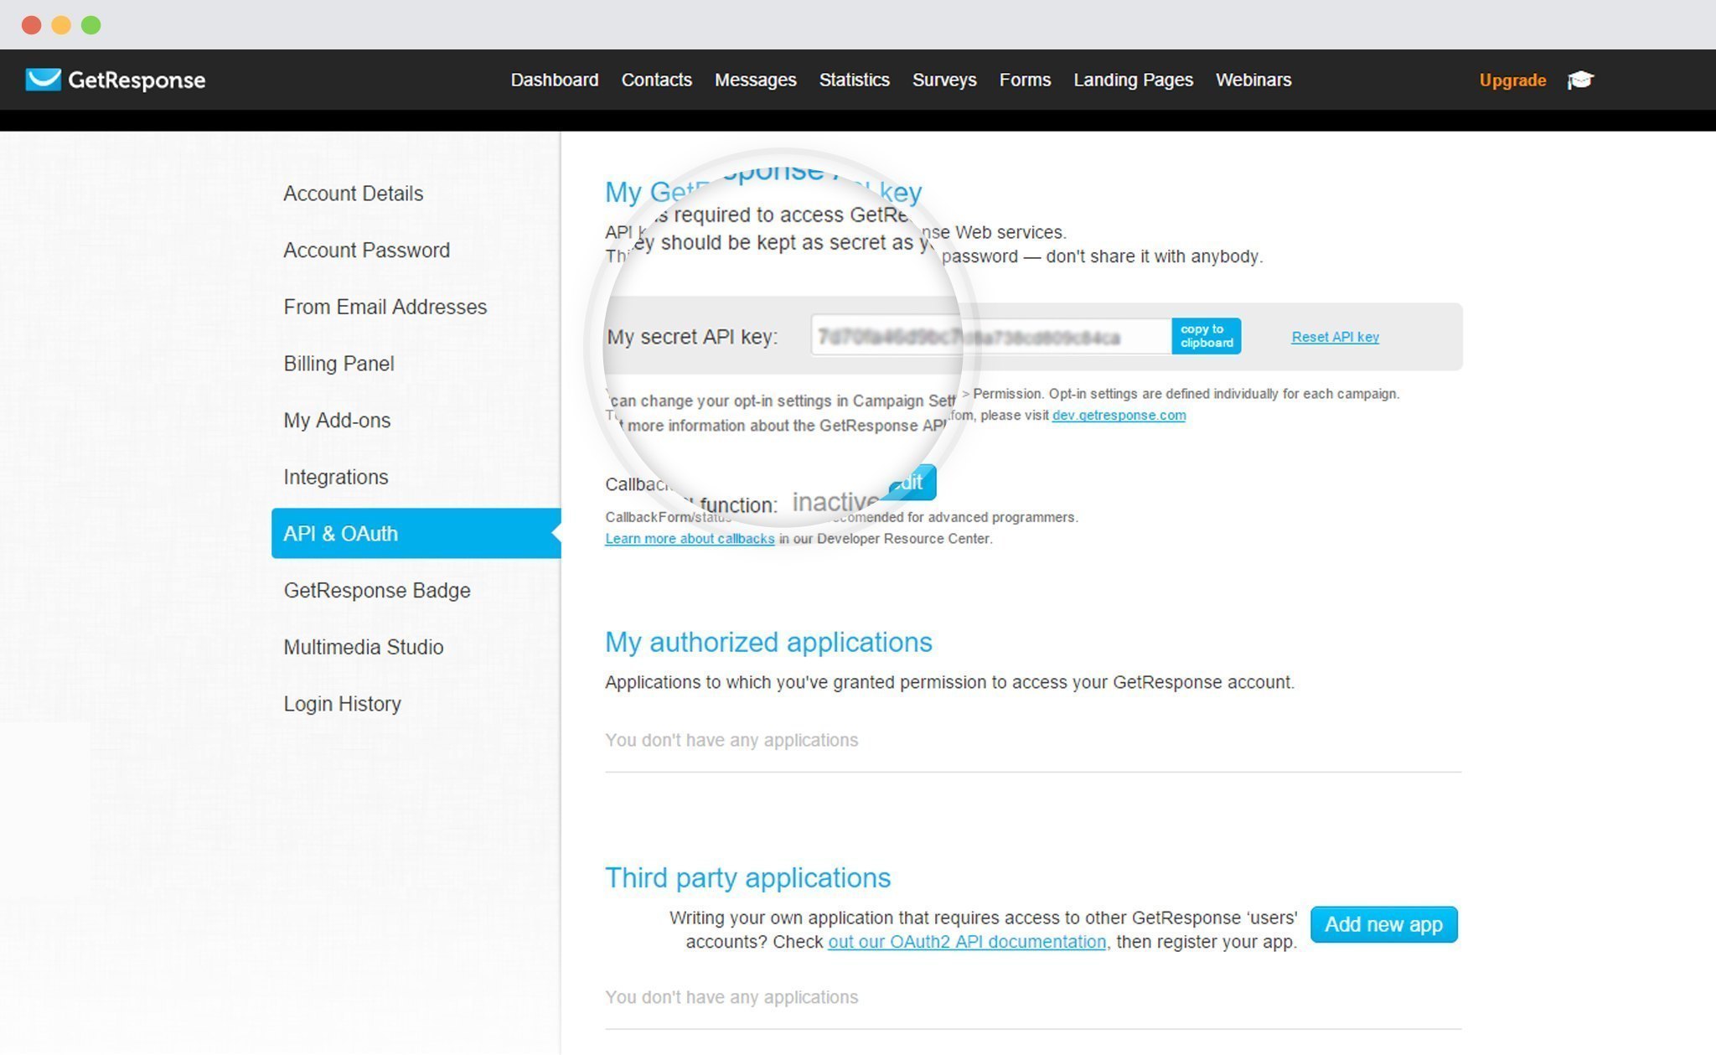Open the graduation cap help icon

1580,80
